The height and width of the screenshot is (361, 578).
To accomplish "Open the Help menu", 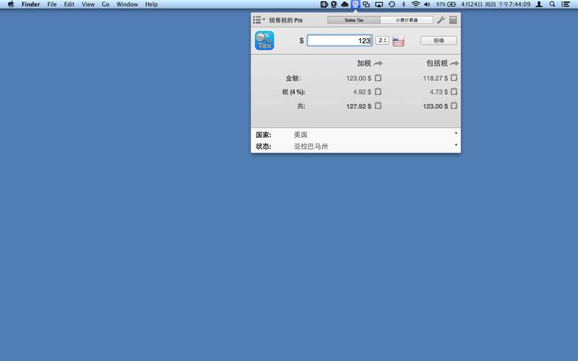I will coord(151,4).
